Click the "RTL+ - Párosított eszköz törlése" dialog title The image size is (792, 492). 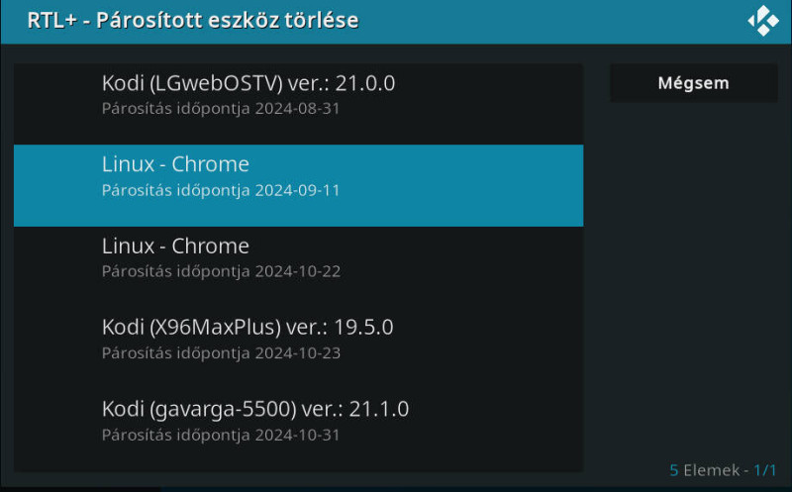pyautogui.click(x=193, y=21)
